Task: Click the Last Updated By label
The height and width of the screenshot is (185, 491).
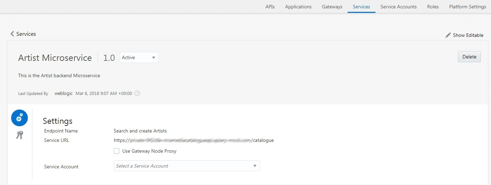Action: pyautogui.click(x=33, y=94)
